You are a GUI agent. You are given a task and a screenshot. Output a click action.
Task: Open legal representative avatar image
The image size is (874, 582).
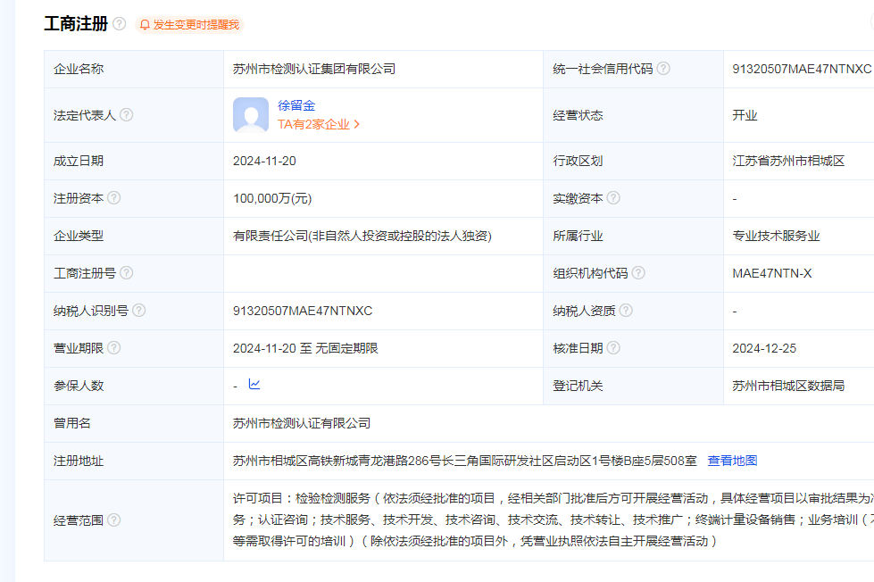pos(250,115)
